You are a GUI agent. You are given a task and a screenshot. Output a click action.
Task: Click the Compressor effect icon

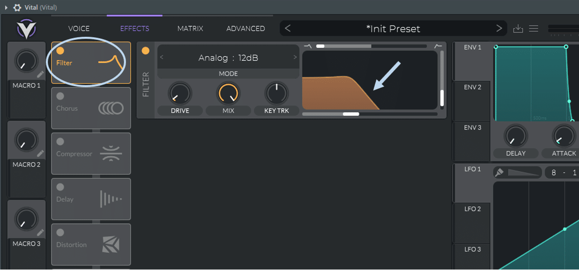[x=111, y=154]
